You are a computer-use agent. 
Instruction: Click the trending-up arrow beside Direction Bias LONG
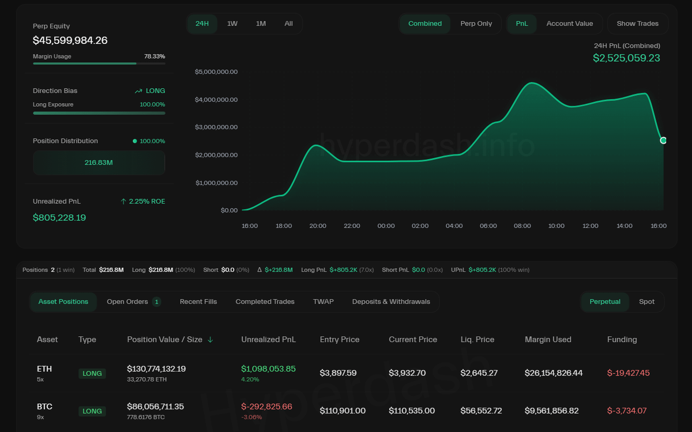point(138,91)
